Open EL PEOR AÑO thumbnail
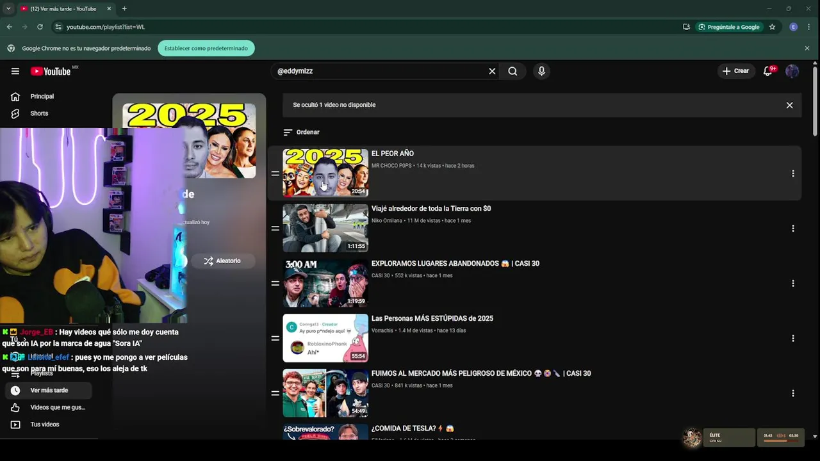This screenshot has width=820, height=461. click(x=325, y=173)
